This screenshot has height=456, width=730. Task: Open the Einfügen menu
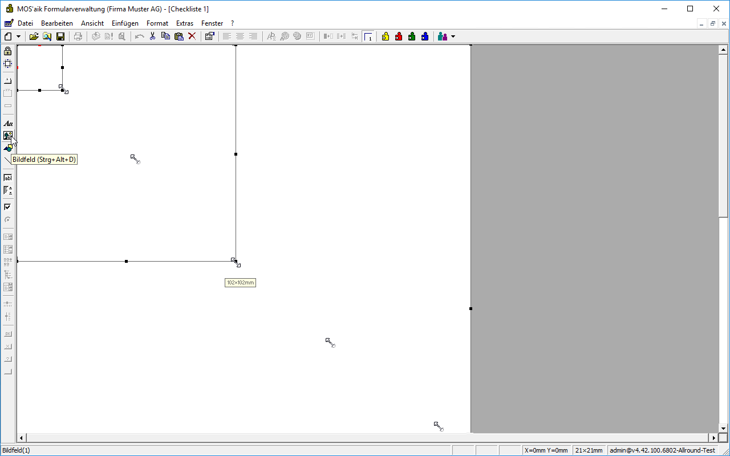click(125, 23)
